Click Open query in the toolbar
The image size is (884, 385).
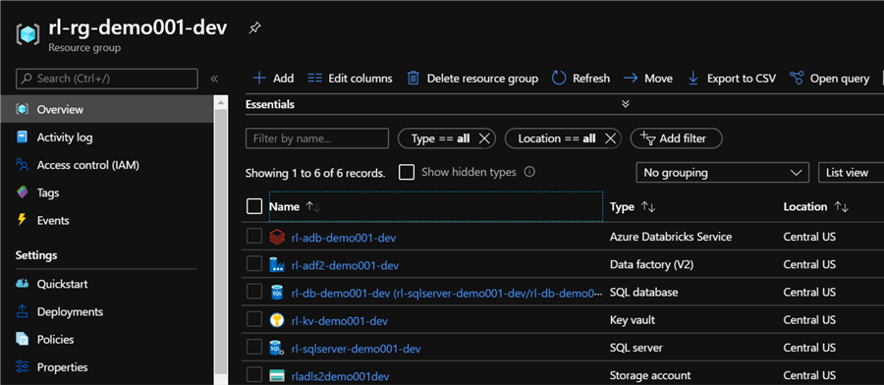click(829, 79)
